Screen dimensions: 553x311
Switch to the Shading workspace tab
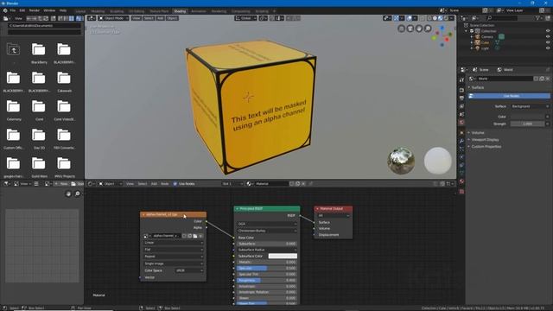180,11
